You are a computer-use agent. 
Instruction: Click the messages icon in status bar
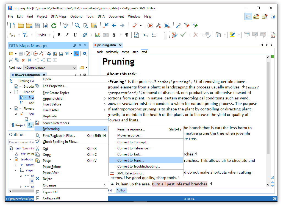click(x=275, y=199)
